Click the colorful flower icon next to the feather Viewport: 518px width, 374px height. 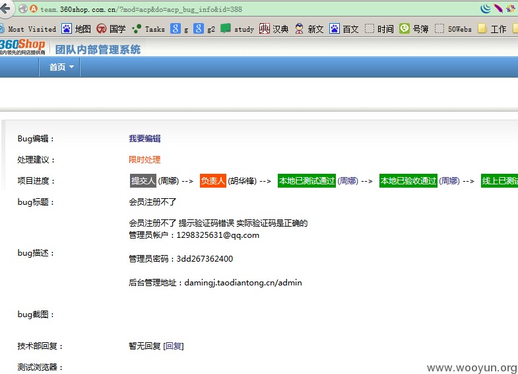click(x=510, y=9)
